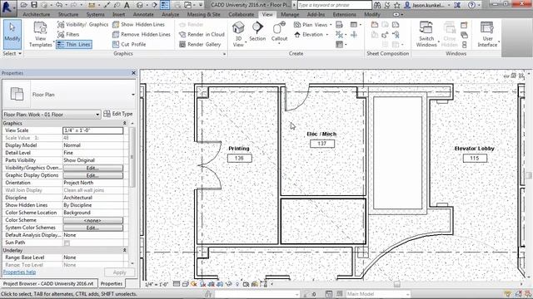Open Autodesk Exchange Apps icon
This screenshot has height=299, width=533.
pos(457,5)
